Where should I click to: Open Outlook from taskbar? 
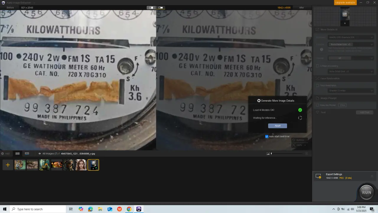click(110, 209)
